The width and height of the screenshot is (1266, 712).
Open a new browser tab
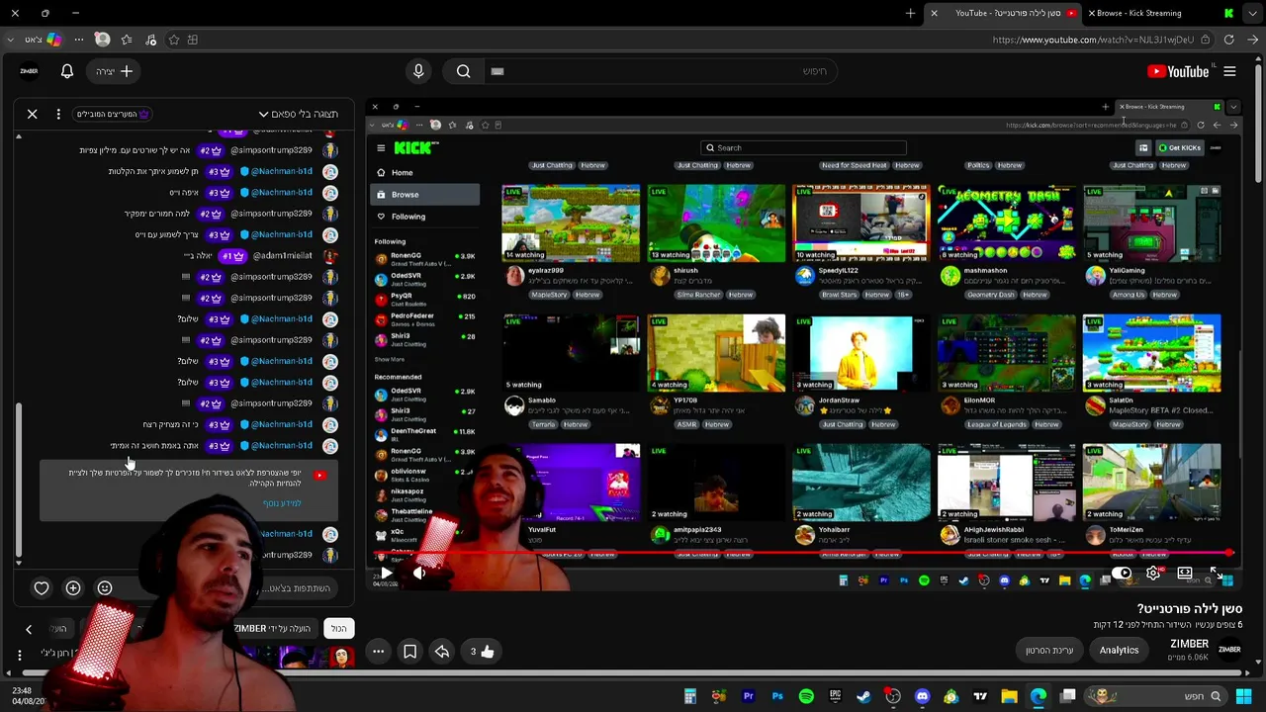coord(910,13)
